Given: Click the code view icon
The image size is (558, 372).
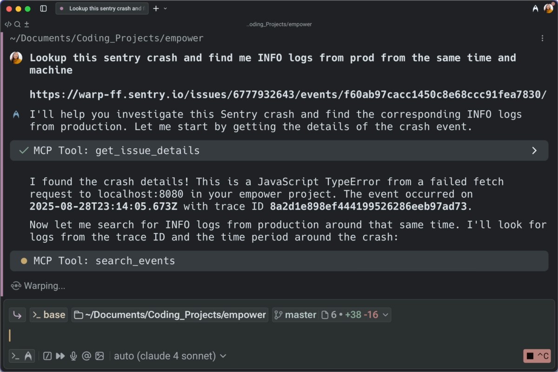Looking at the screenshot, I should coord(8,24).
